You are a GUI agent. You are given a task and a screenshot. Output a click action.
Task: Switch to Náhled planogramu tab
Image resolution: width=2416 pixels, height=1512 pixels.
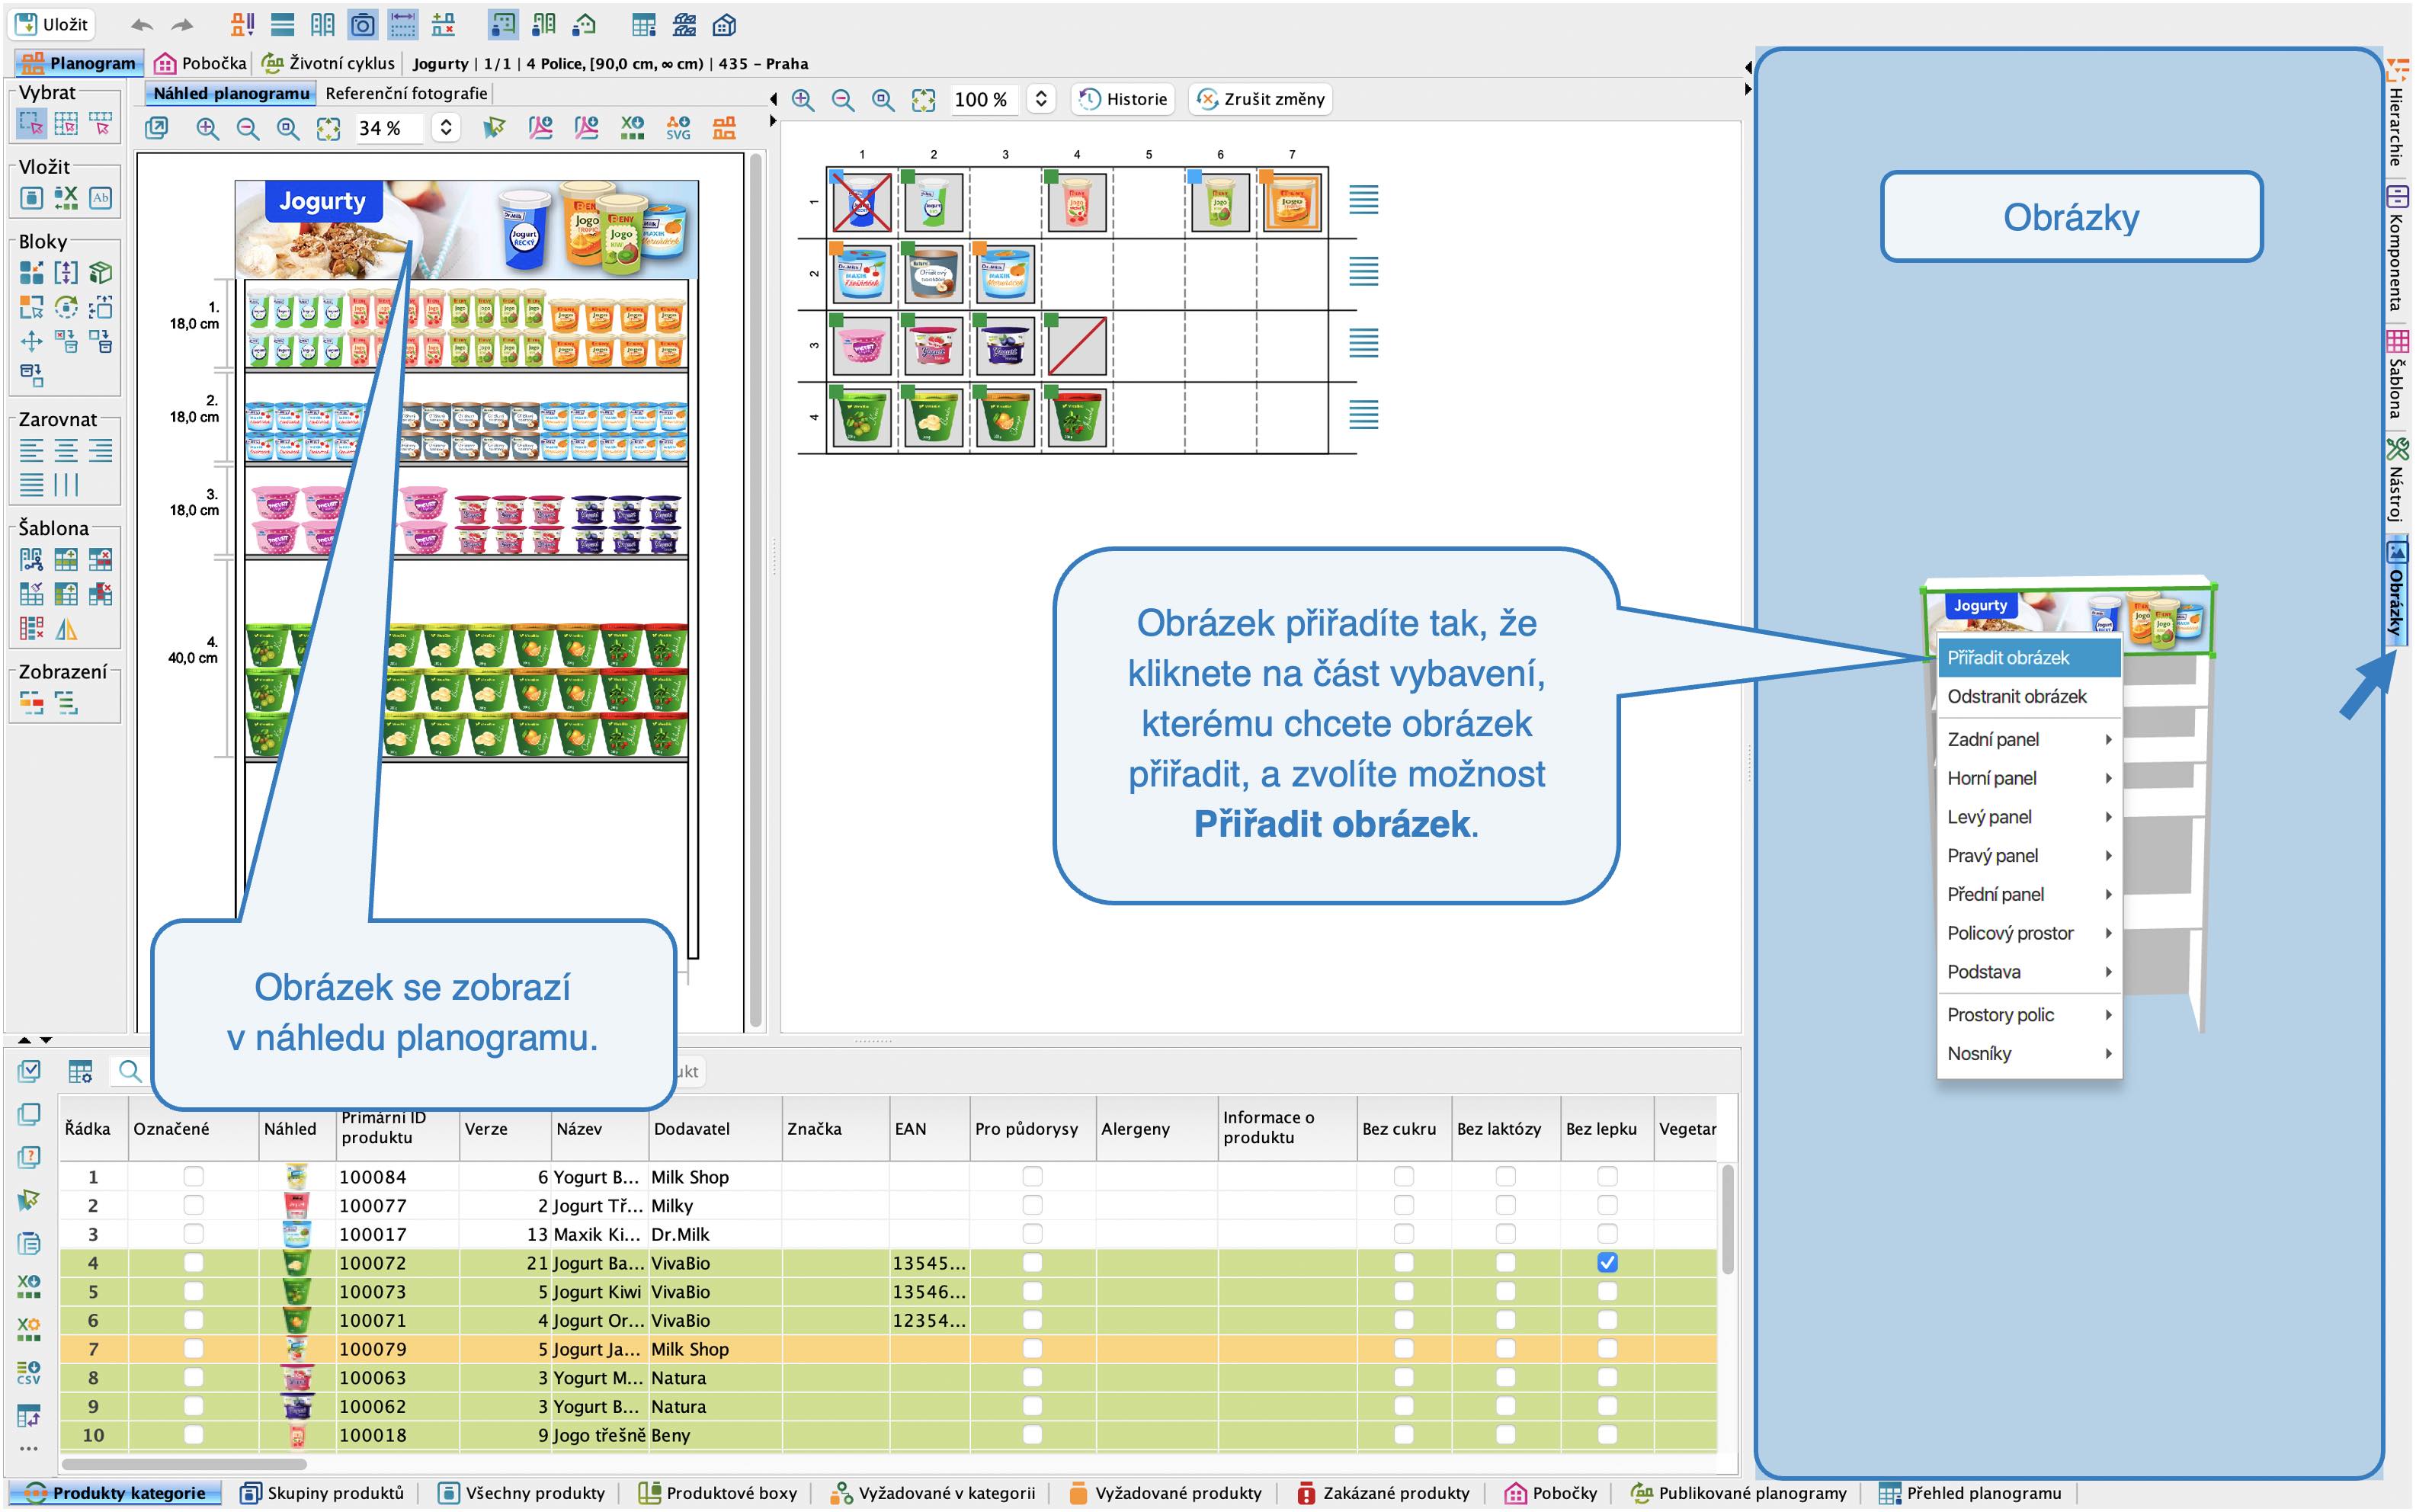click(231, 93)
